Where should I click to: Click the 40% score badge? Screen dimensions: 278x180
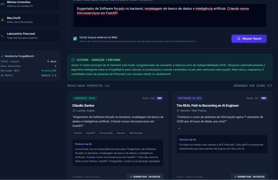pos(159,98)
